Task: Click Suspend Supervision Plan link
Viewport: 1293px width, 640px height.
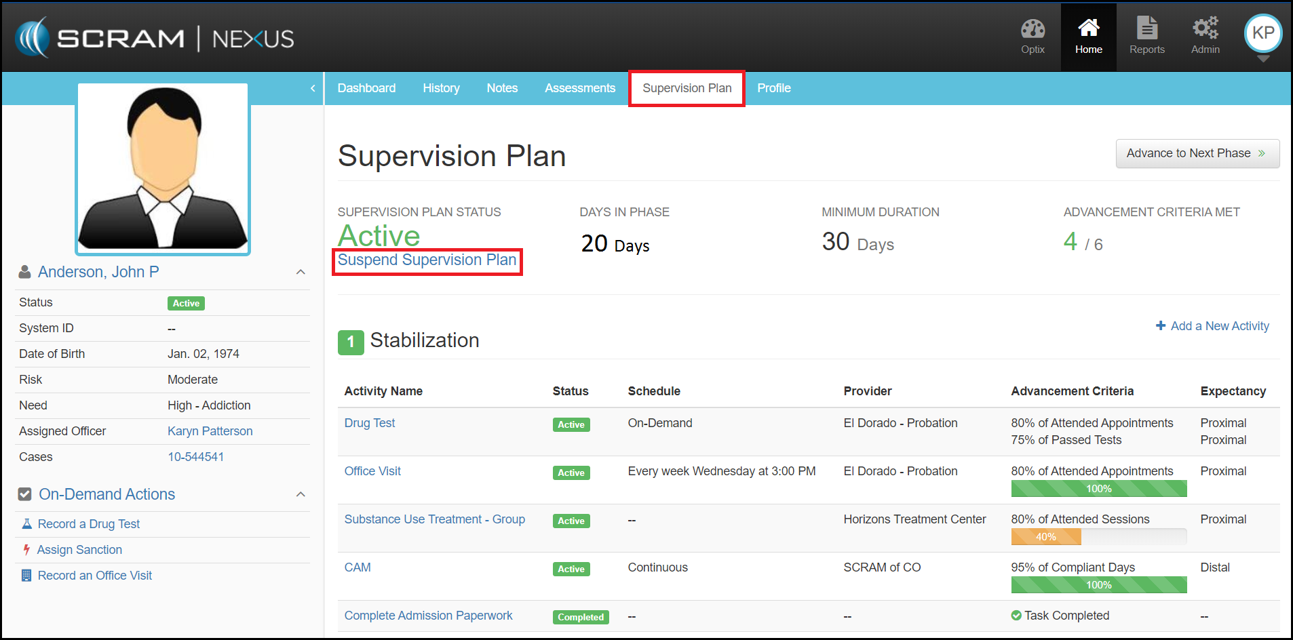Action: pyautogui.click(x=427, y=260)
